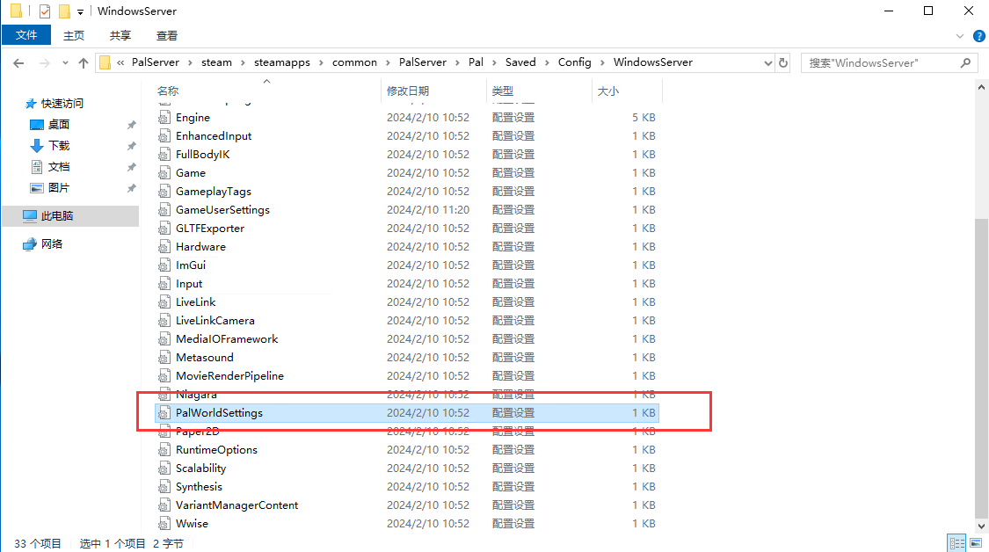Open the address bar dropdown arrow
This screenshot has height=552, width=989.
point(766,62)
